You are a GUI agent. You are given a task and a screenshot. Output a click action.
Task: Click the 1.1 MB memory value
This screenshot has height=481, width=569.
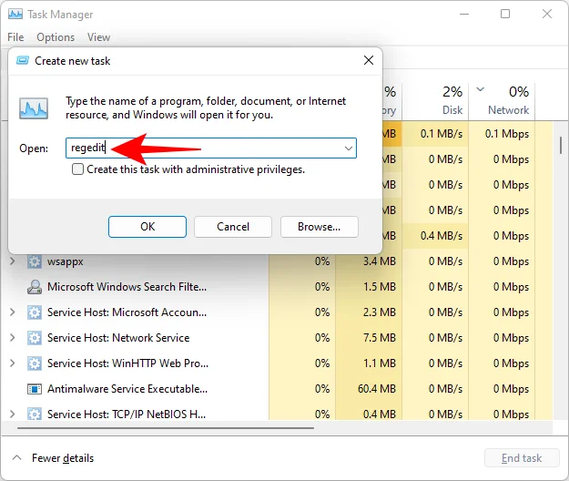380,363
